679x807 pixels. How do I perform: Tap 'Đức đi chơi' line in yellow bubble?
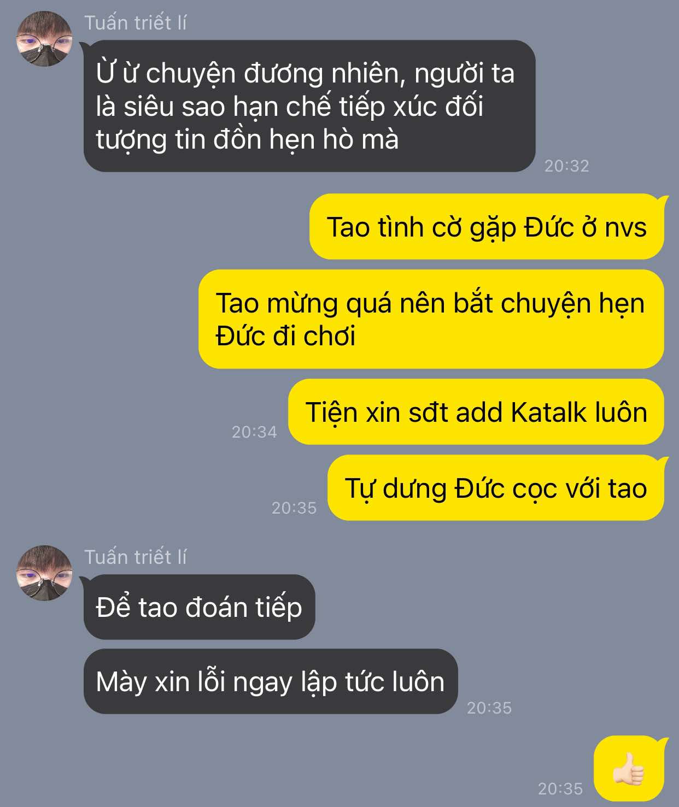coord(285,335)
